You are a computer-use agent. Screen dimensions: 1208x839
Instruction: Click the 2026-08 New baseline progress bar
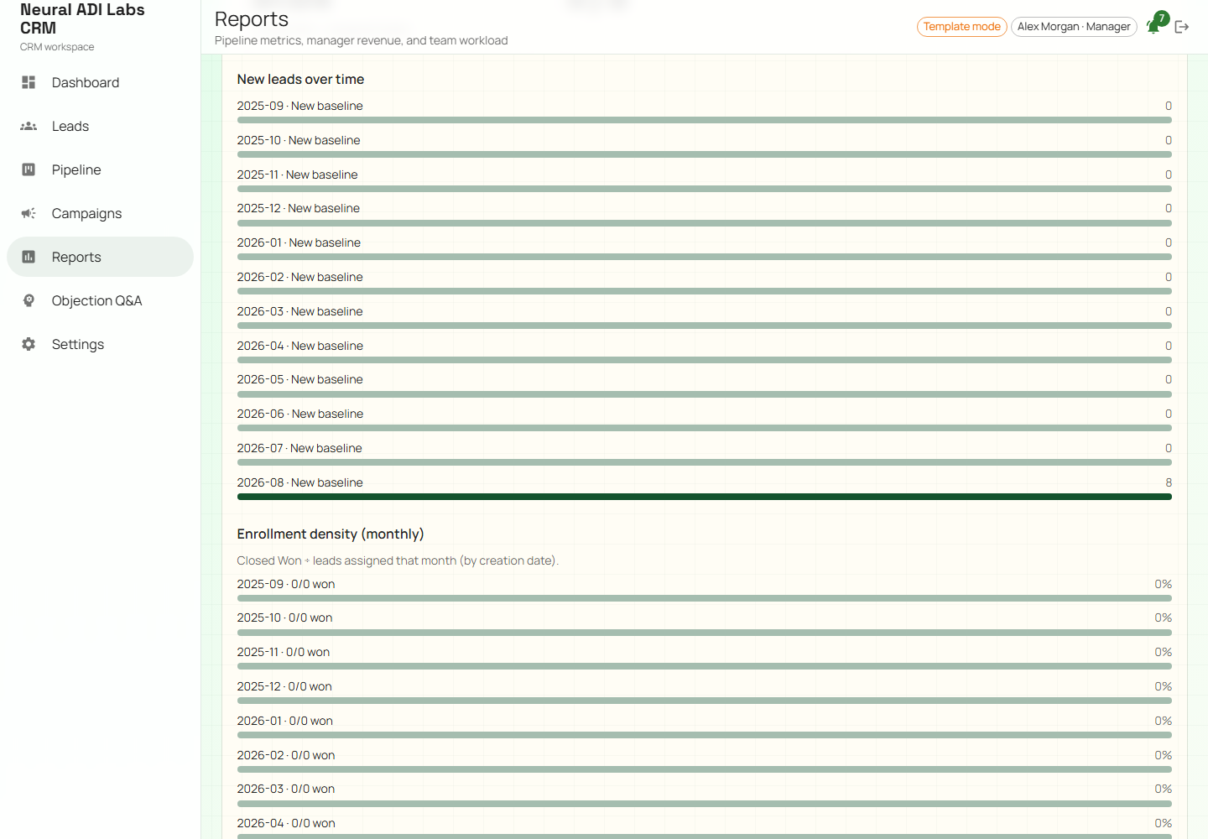point(705,497)
